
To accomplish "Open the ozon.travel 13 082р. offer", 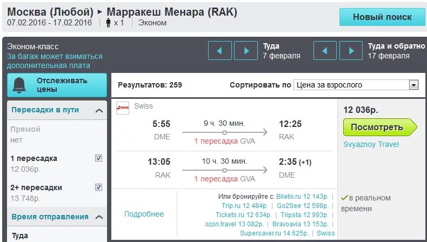I will coord(234,224).
